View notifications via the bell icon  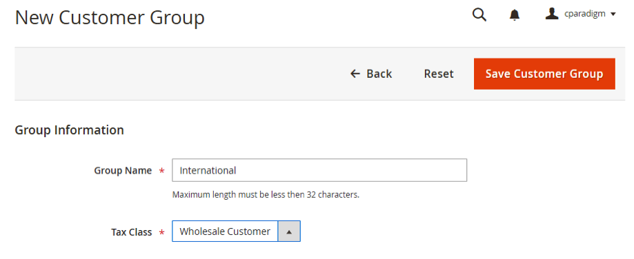pos(515,15)
